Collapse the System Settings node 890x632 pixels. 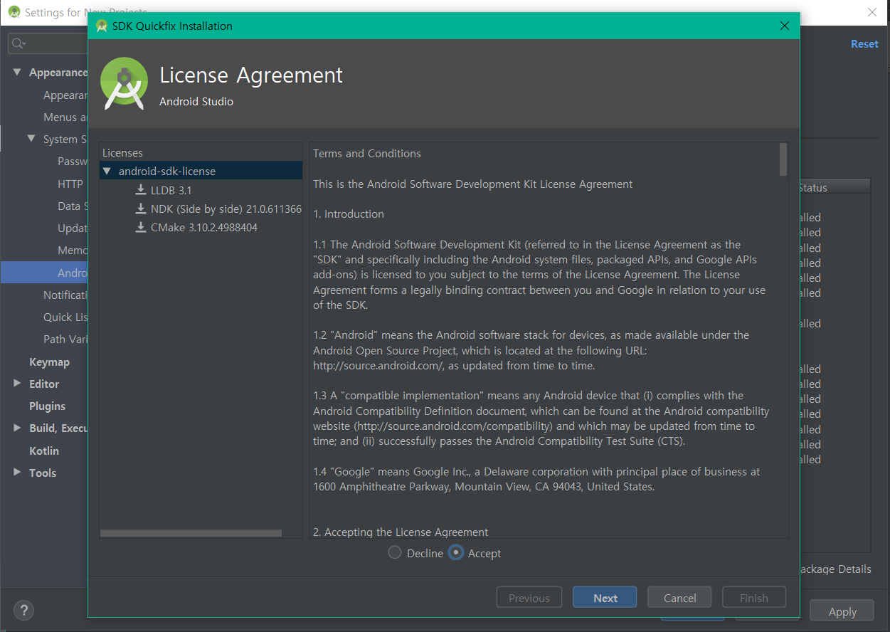(x=31, y=139)
